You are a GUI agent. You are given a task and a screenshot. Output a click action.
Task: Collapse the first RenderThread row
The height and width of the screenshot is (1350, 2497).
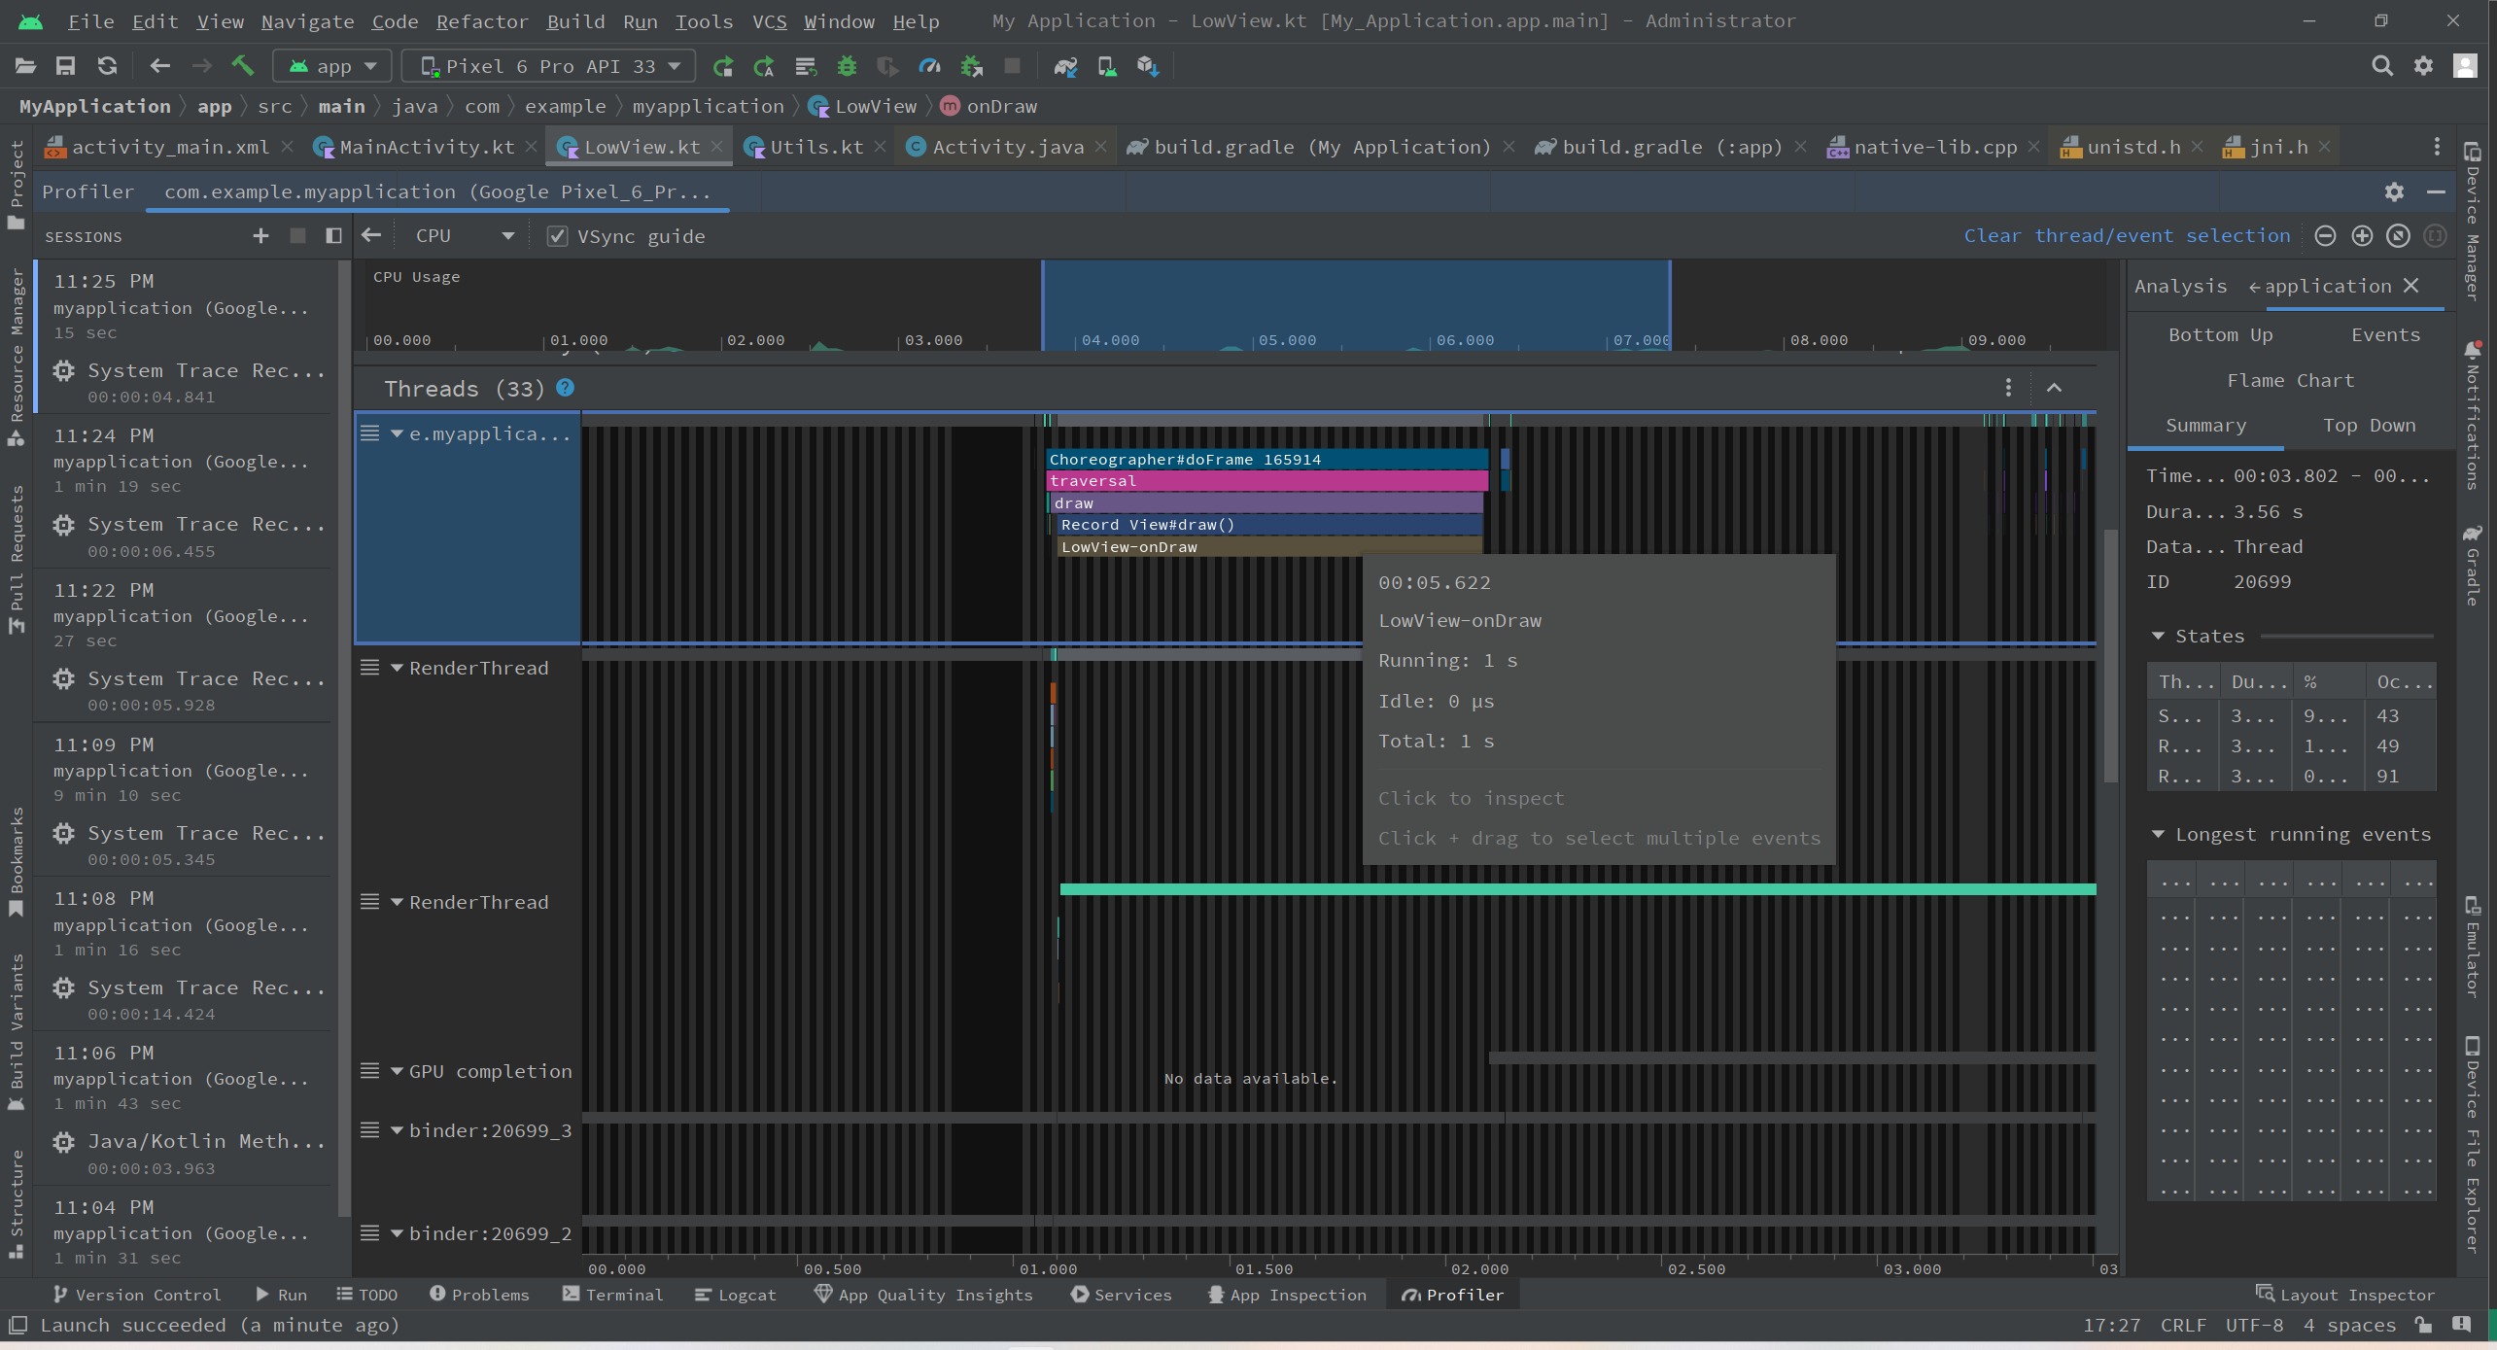coord(397,669)
